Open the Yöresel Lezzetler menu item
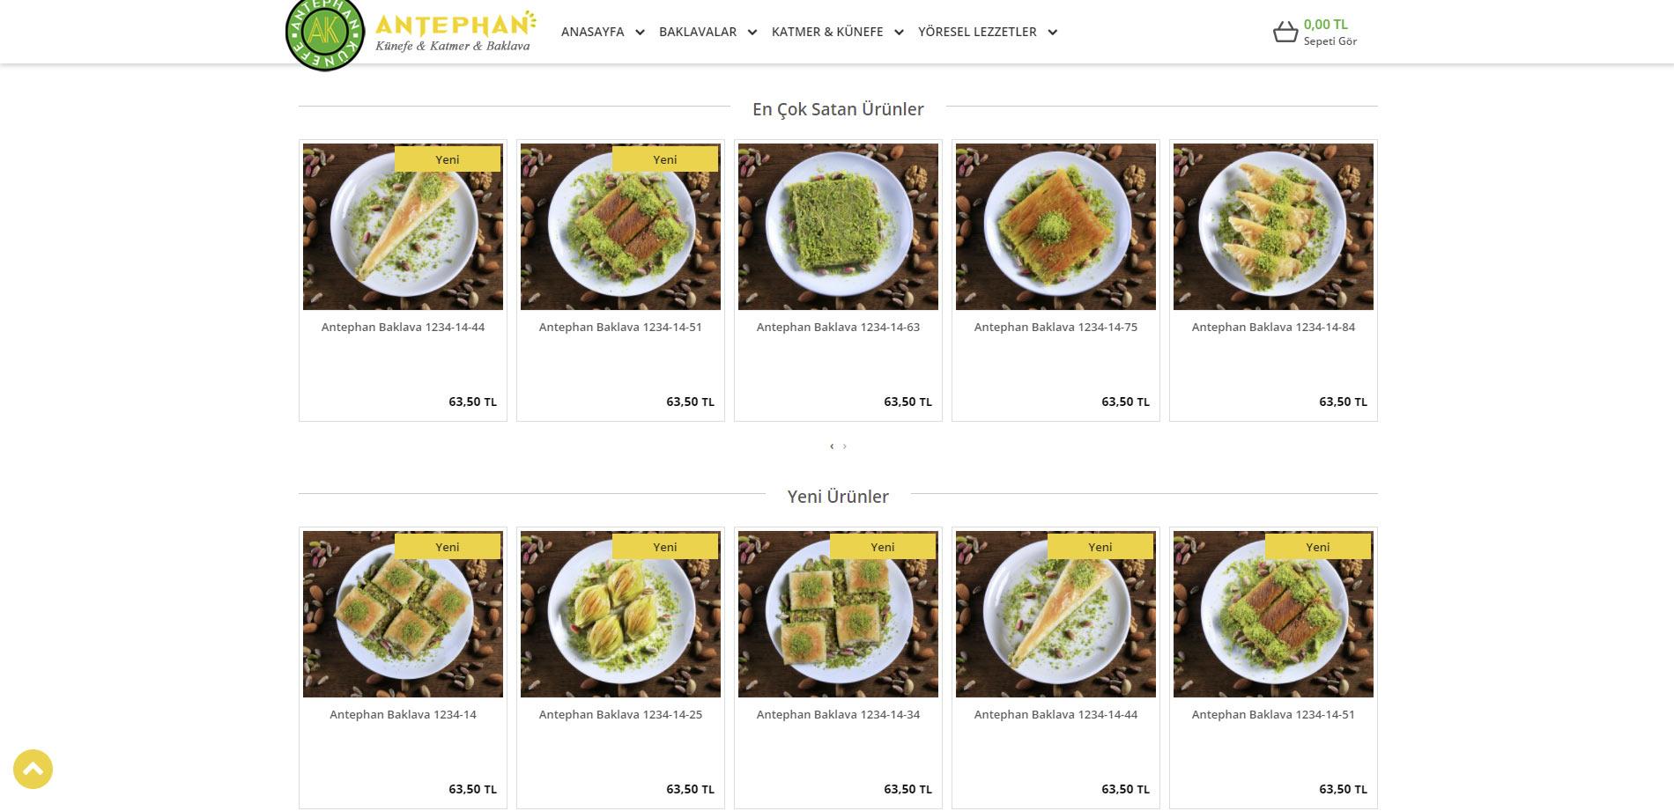Viewport: 1674px width, 811px height. (x=977, y=32)
